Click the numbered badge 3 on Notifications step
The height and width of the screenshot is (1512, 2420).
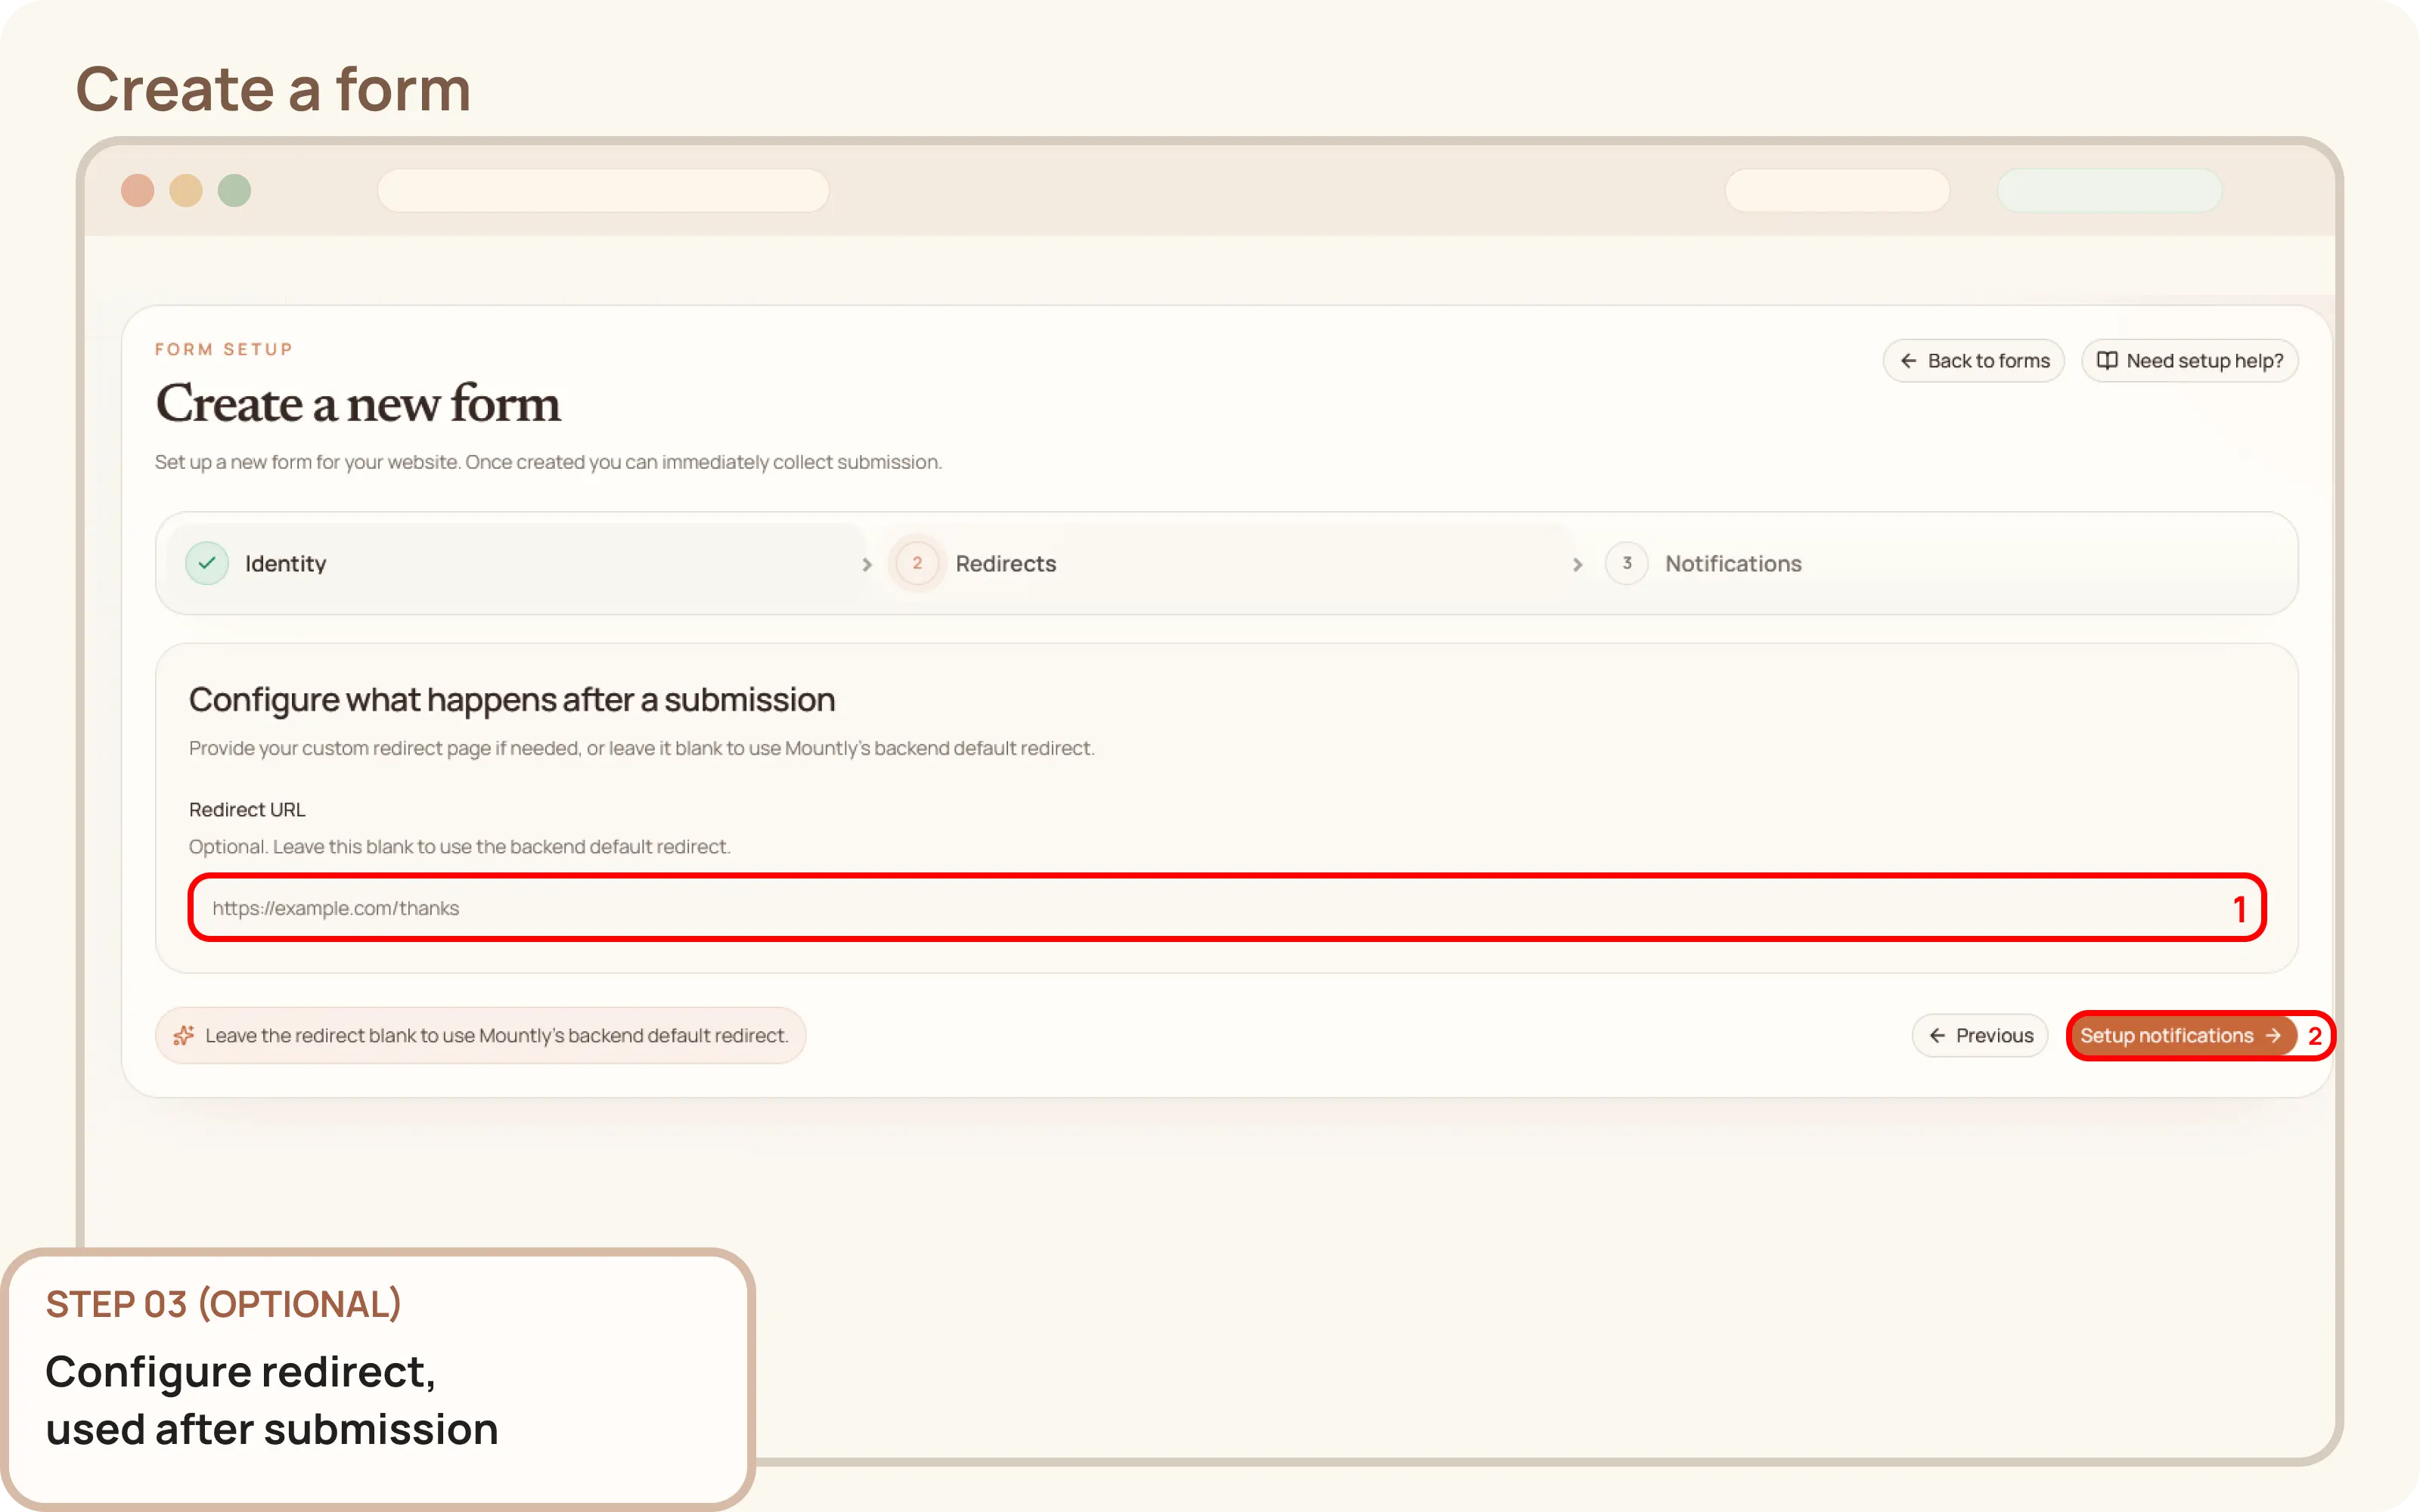(1627, 563)
